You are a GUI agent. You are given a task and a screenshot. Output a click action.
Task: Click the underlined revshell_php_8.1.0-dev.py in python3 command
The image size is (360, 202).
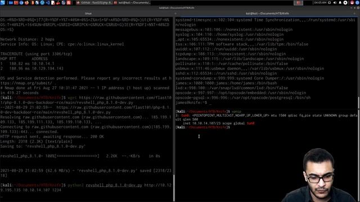point(114,185)
